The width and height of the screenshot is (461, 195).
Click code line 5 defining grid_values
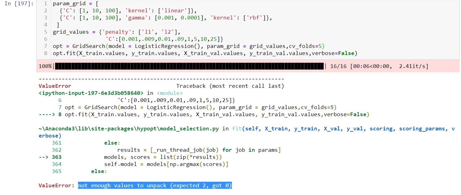click(116, 32)
